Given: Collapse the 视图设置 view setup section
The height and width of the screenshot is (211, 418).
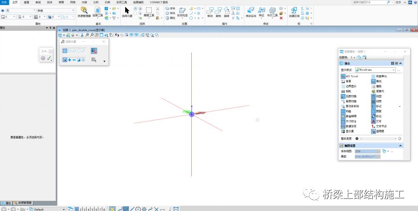Looking at the screenshot, I should point(400,146).
